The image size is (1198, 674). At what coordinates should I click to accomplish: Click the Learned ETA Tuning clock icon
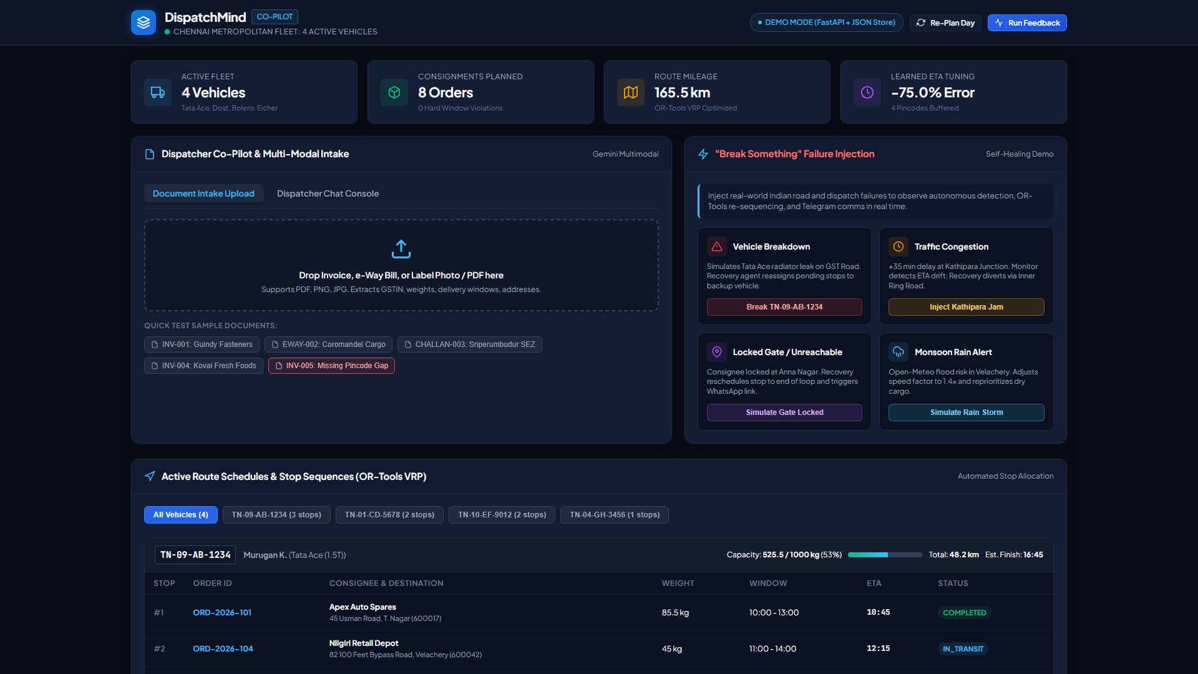click(x=867, y=92)
